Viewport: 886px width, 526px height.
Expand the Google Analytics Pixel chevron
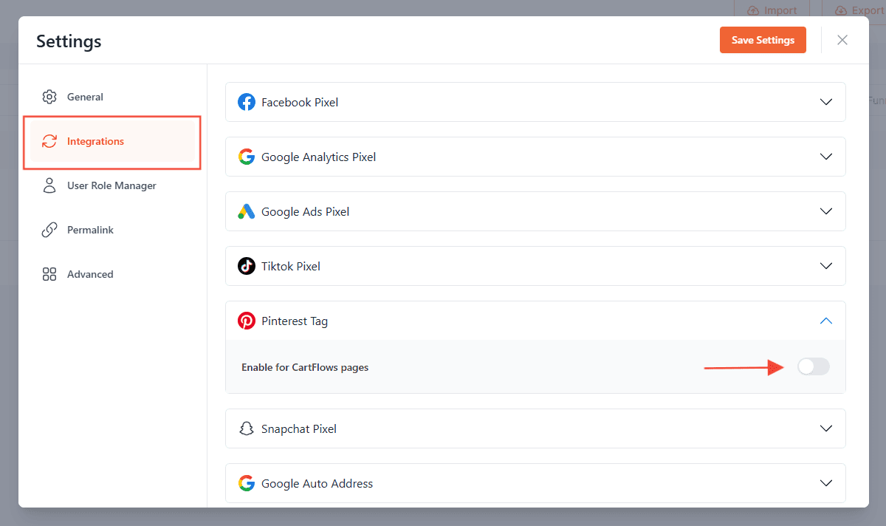coord(826,157)
